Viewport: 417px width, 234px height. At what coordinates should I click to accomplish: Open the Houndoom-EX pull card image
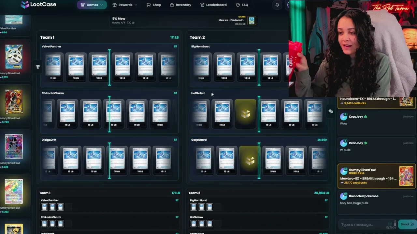(406, 101)
